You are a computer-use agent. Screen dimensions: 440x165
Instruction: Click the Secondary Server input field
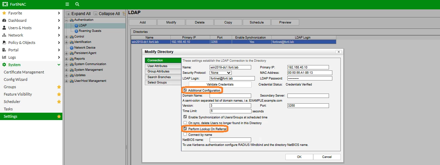[x=308, y=96]
